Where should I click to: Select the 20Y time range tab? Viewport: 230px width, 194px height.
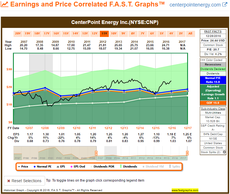click(18, 34)
